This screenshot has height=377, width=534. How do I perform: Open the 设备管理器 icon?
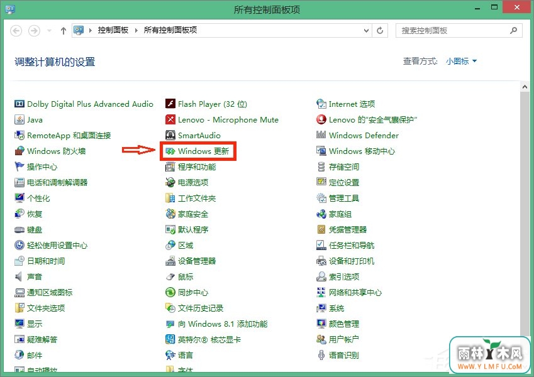click(x=170, y=261)
